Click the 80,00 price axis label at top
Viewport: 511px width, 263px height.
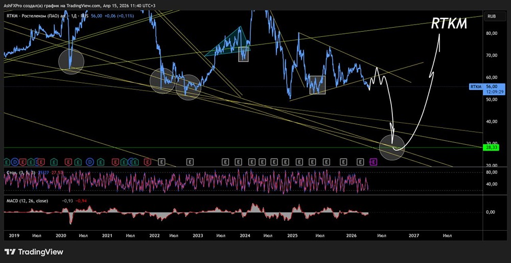pos(492,33)
